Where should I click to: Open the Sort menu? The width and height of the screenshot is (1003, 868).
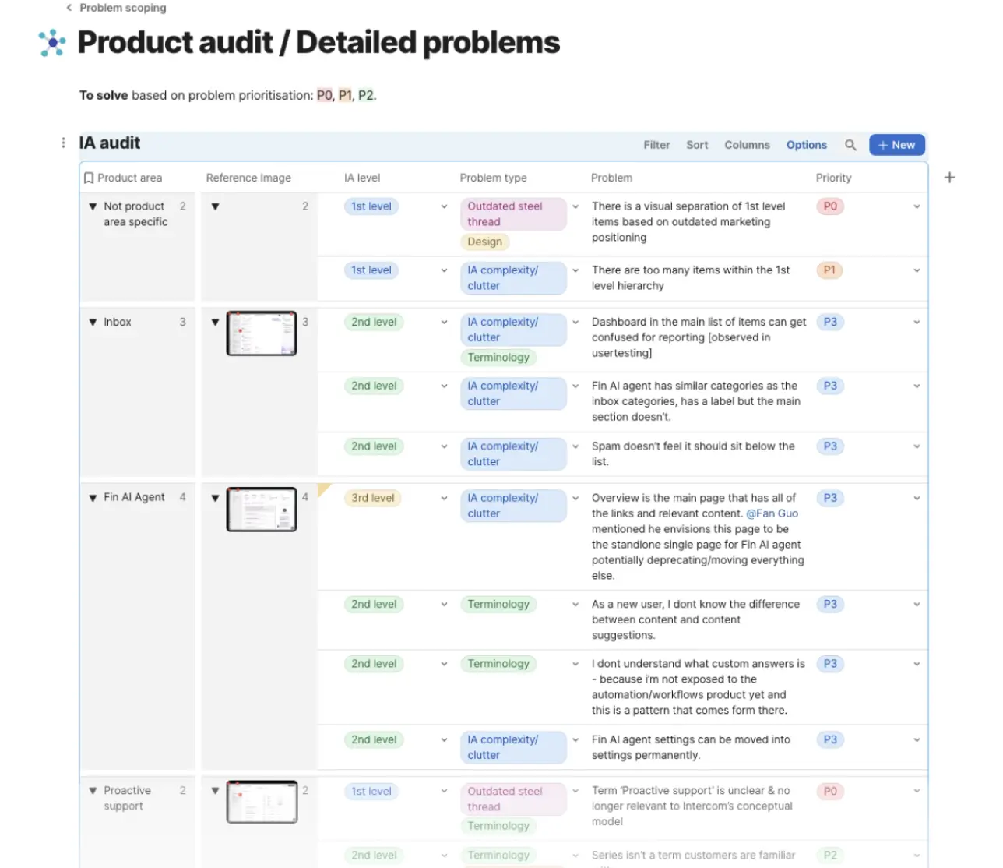pos(697,145)
